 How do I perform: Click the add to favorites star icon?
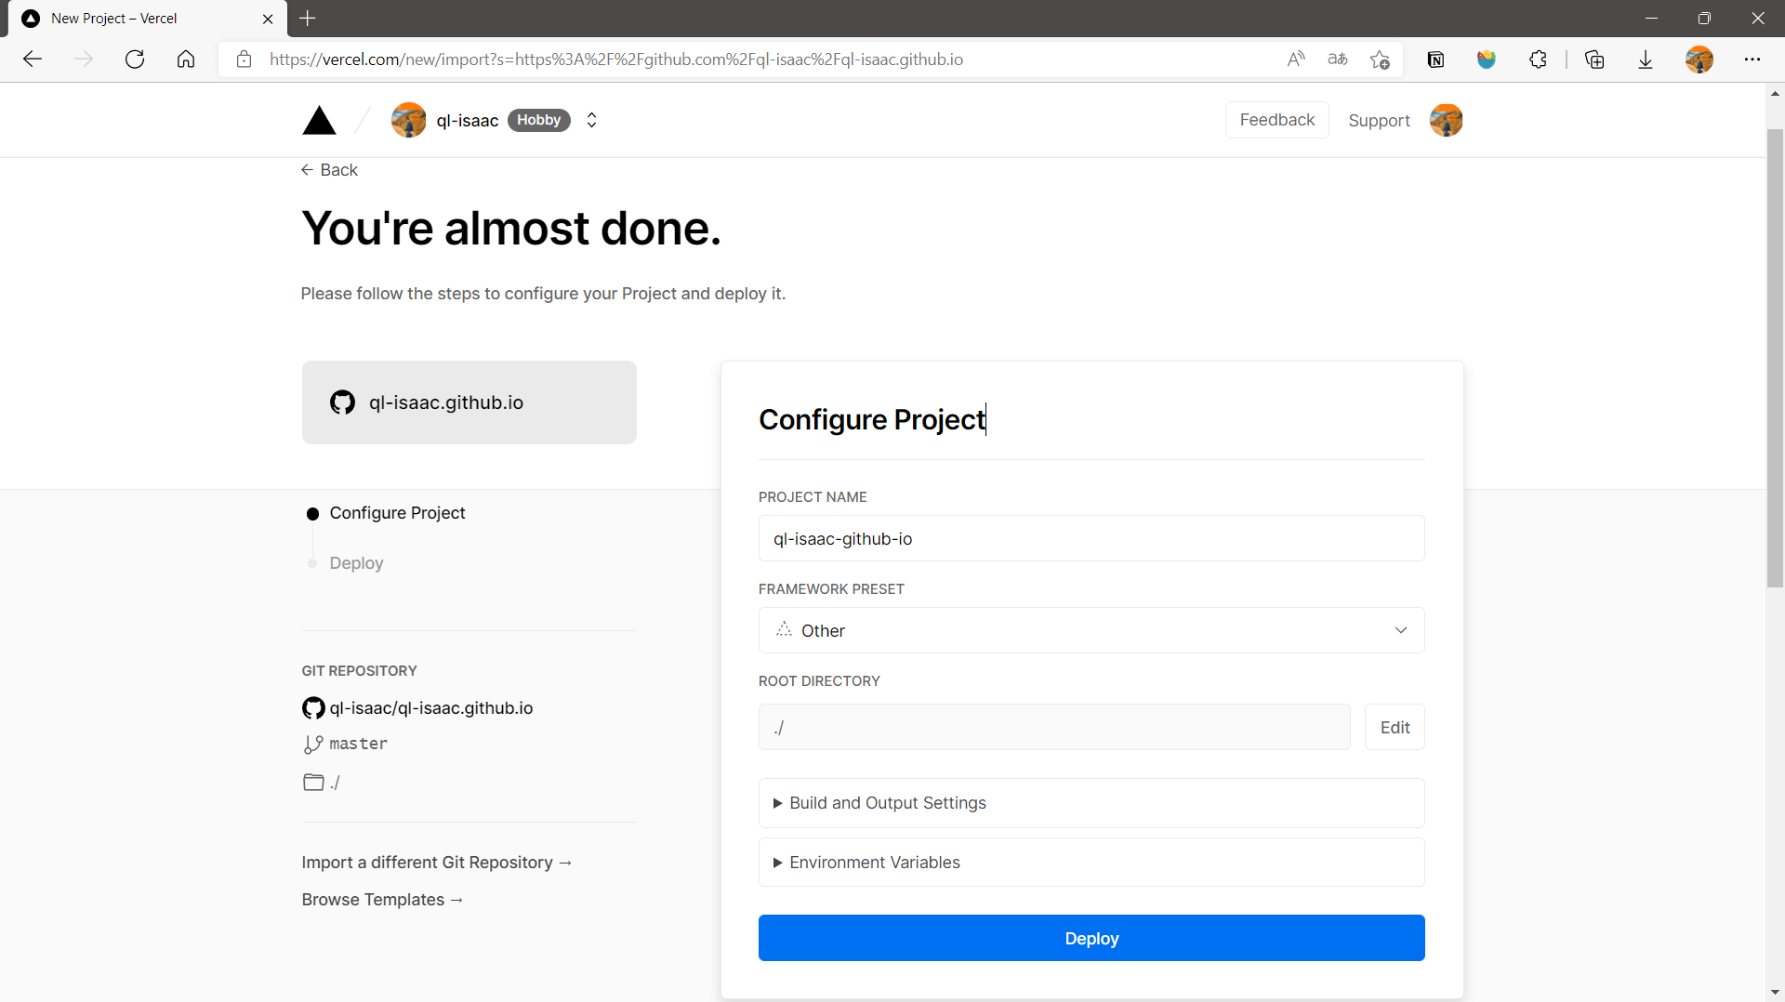[1380, 59]
